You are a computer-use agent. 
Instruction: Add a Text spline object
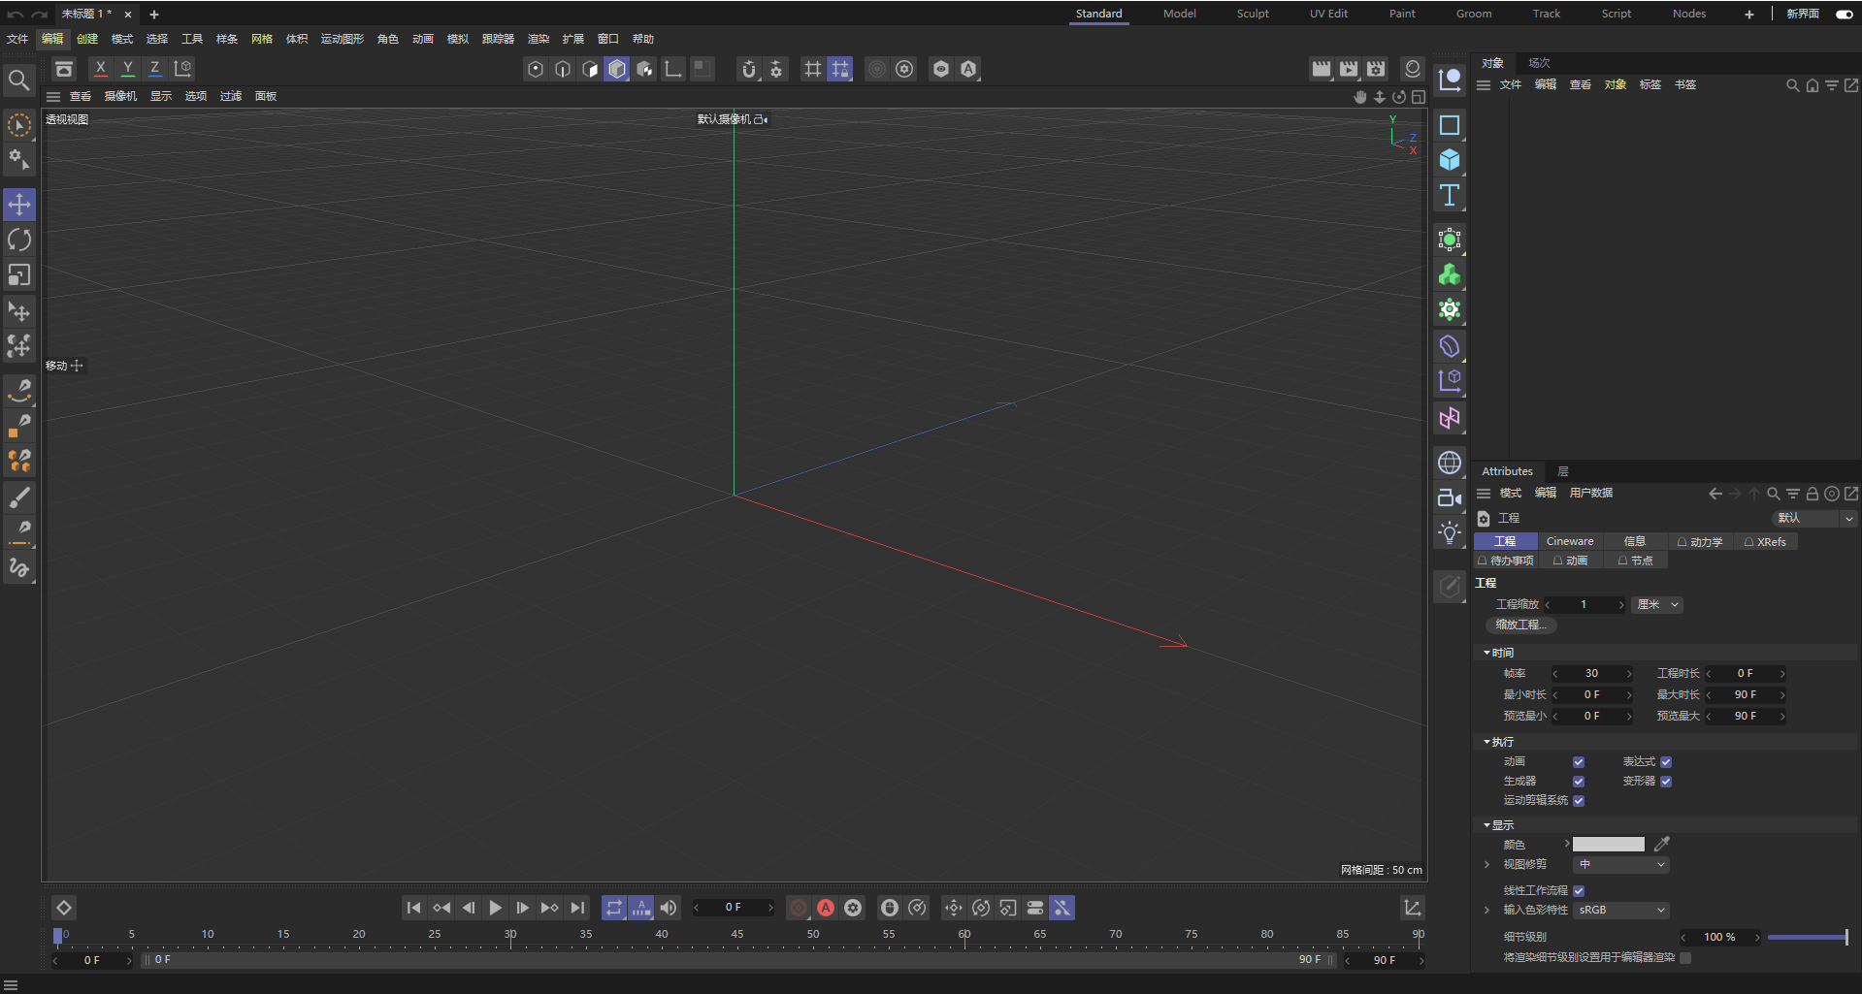tap(1450, 195)
